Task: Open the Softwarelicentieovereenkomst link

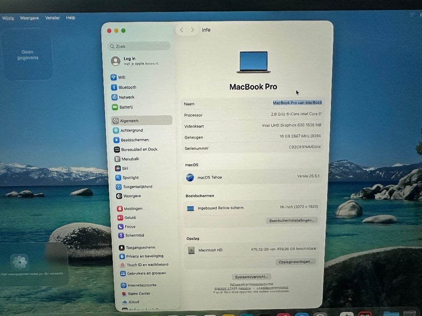Action: [251, 284]
